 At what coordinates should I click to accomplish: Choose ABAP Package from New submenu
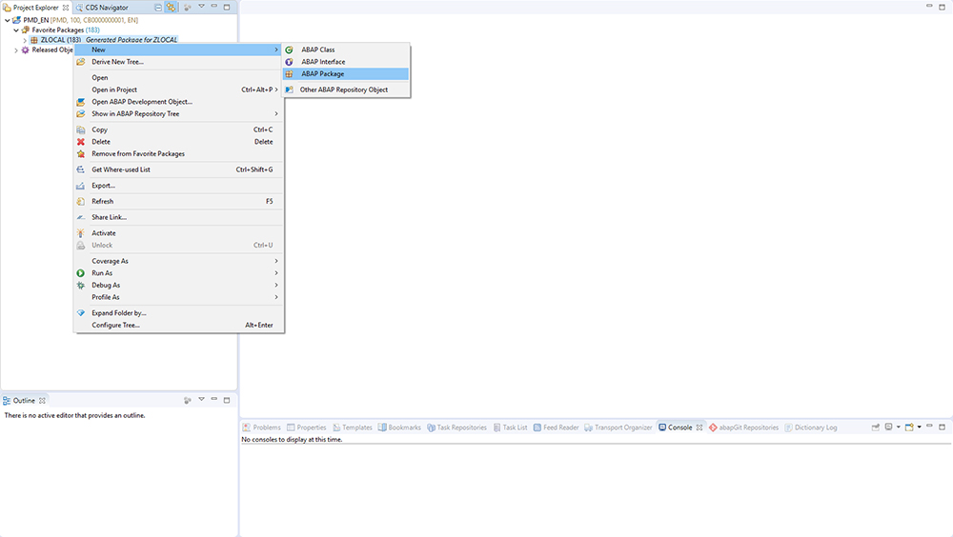[345, 74]
